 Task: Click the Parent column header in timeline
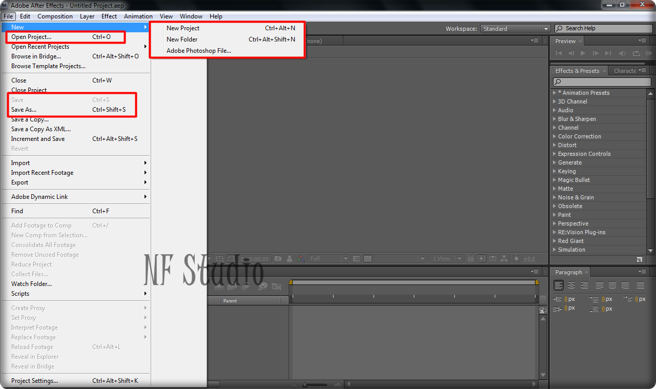click(x=230, y=301)
